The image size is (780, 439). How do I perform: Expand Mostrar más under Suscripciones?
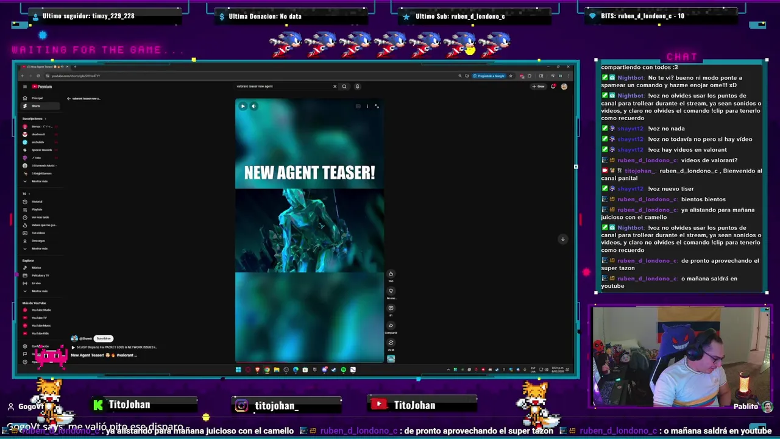click(39, 181)
